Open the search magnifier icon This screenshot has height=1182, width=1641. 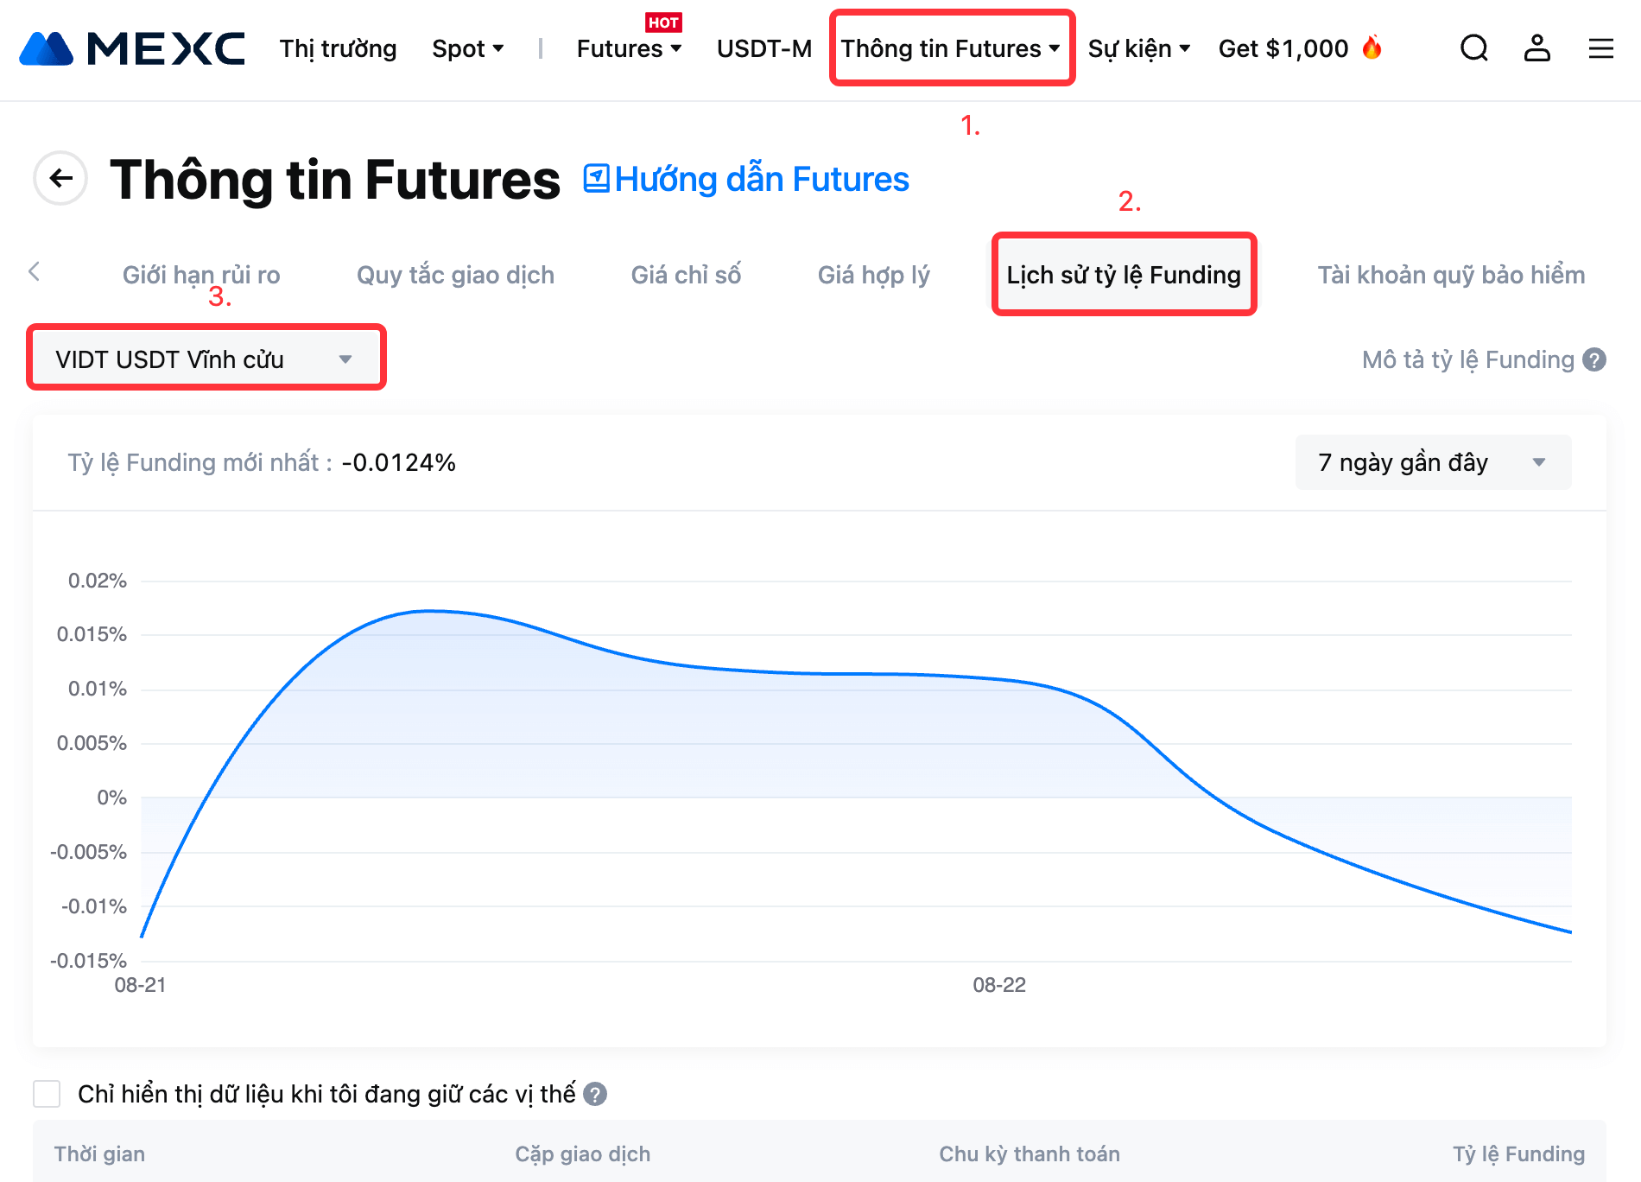pyautogui.click(x=1474, y=48)
